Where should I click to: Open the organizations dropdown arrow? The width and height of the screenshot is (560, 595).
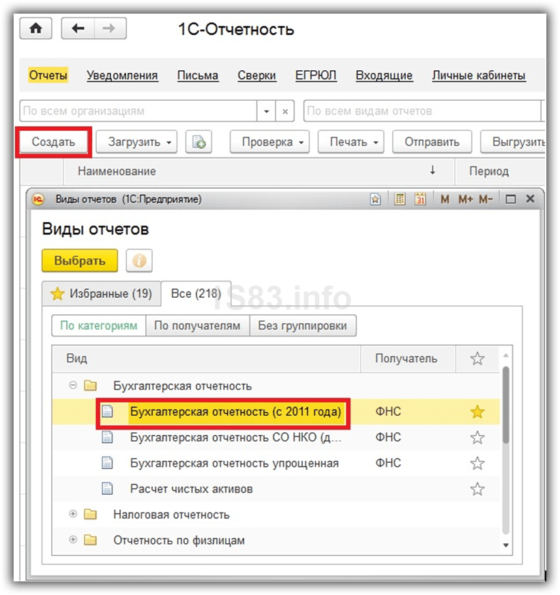point(266,111)
